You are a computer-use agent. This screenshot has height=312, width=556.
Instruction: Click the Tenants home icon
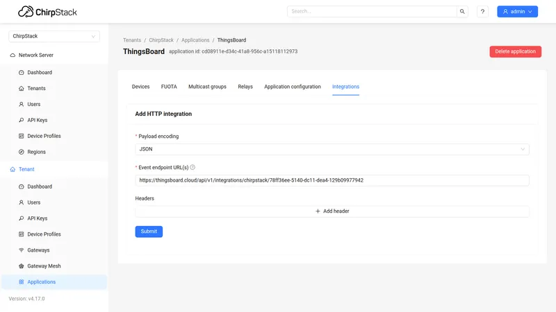tap(22, 89)
